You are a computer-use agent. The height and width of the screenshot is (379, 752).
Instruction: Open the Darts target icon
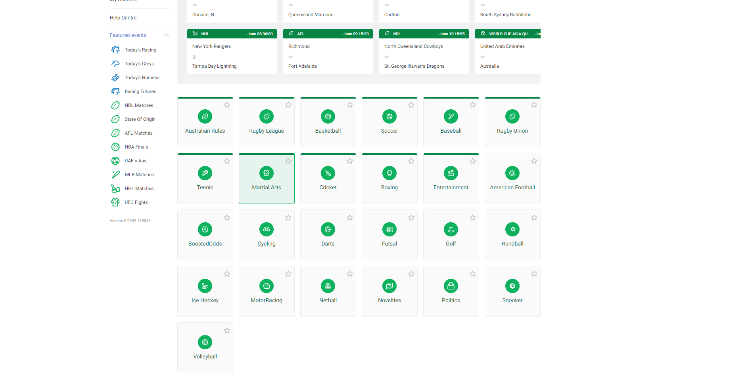coord(328,229)
